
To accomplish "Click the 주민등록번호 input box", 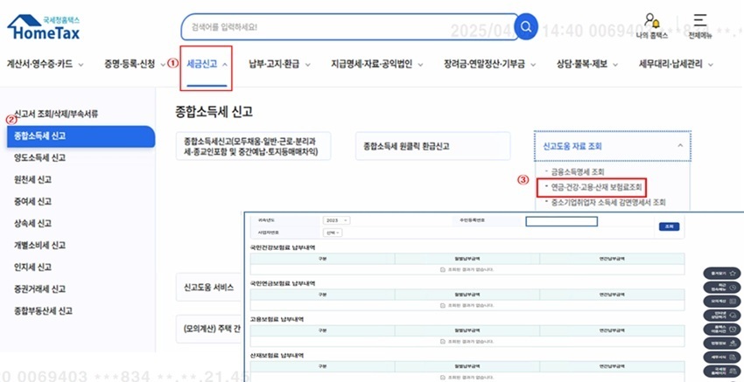I will pyautogui.click(x=561, y=221).
